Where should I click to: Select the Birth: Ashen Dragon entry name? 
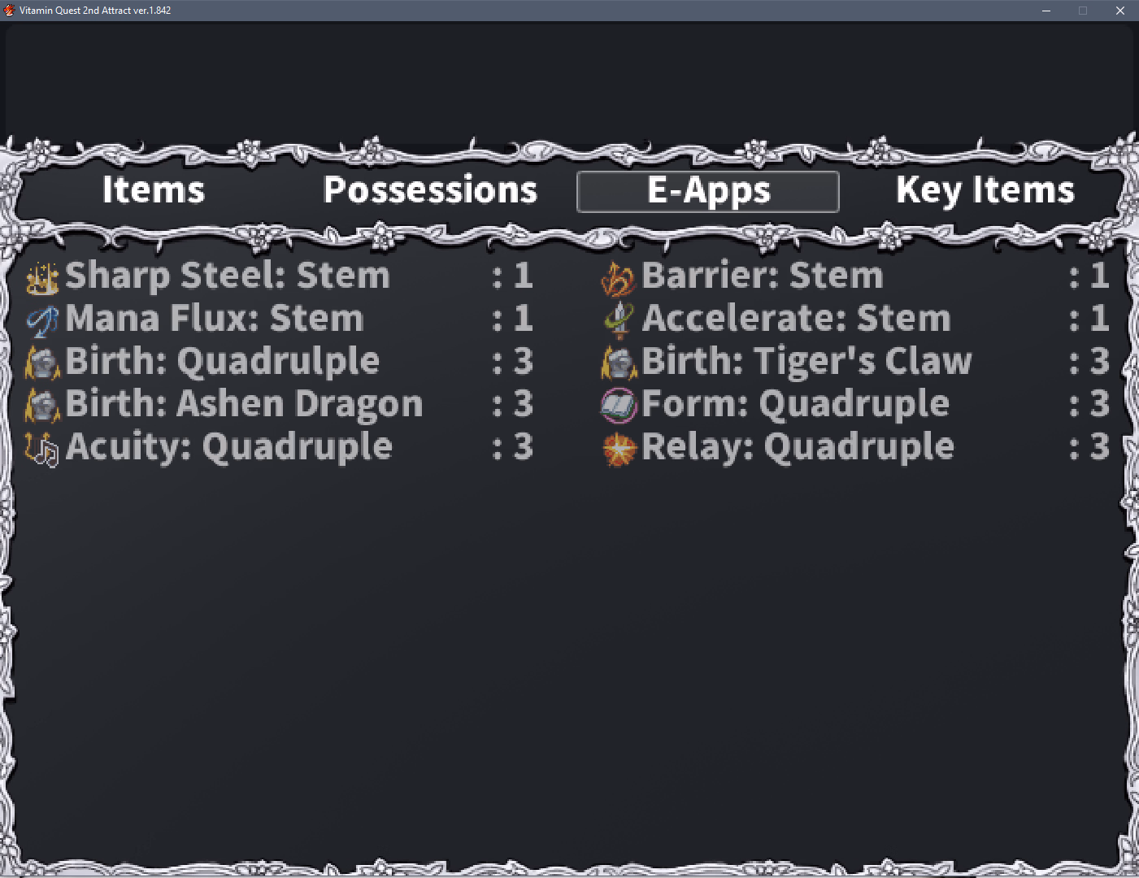point(244,405)
